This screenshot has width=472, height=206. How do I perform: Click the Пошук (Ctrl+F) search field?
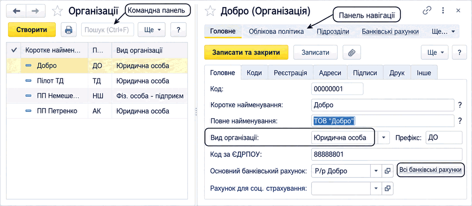(107, 30)
